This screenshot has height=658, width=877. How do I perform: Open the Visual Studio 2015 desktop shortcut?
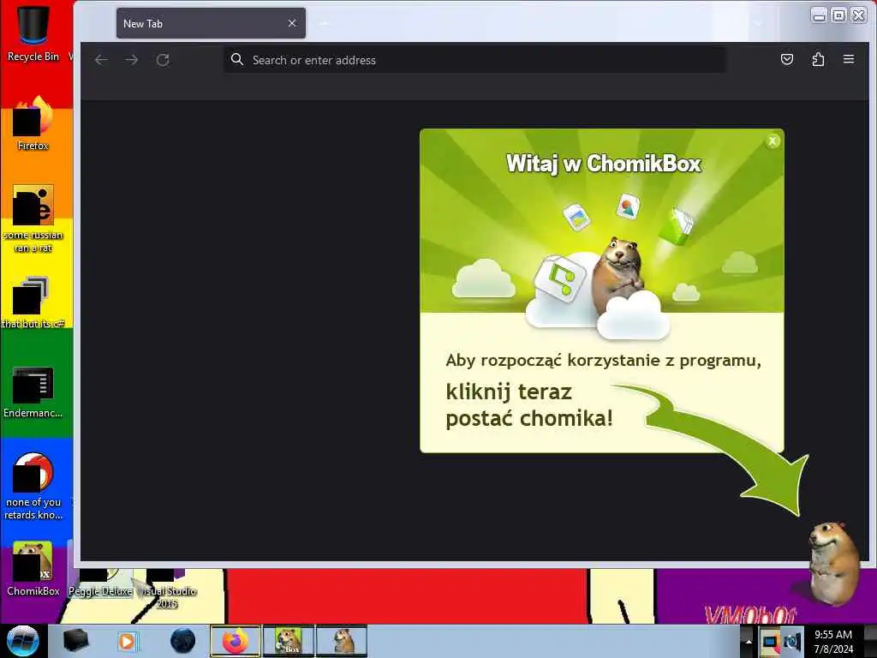tap(167, 589)
